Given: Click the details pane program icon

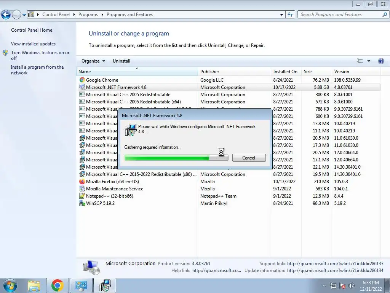Looking at the screenshot, I should 91,267.
